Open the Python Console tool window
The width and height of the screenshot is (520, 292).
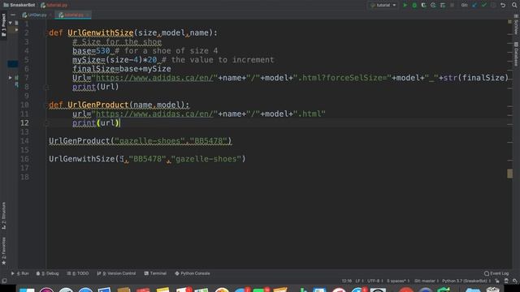pos(193,273)
